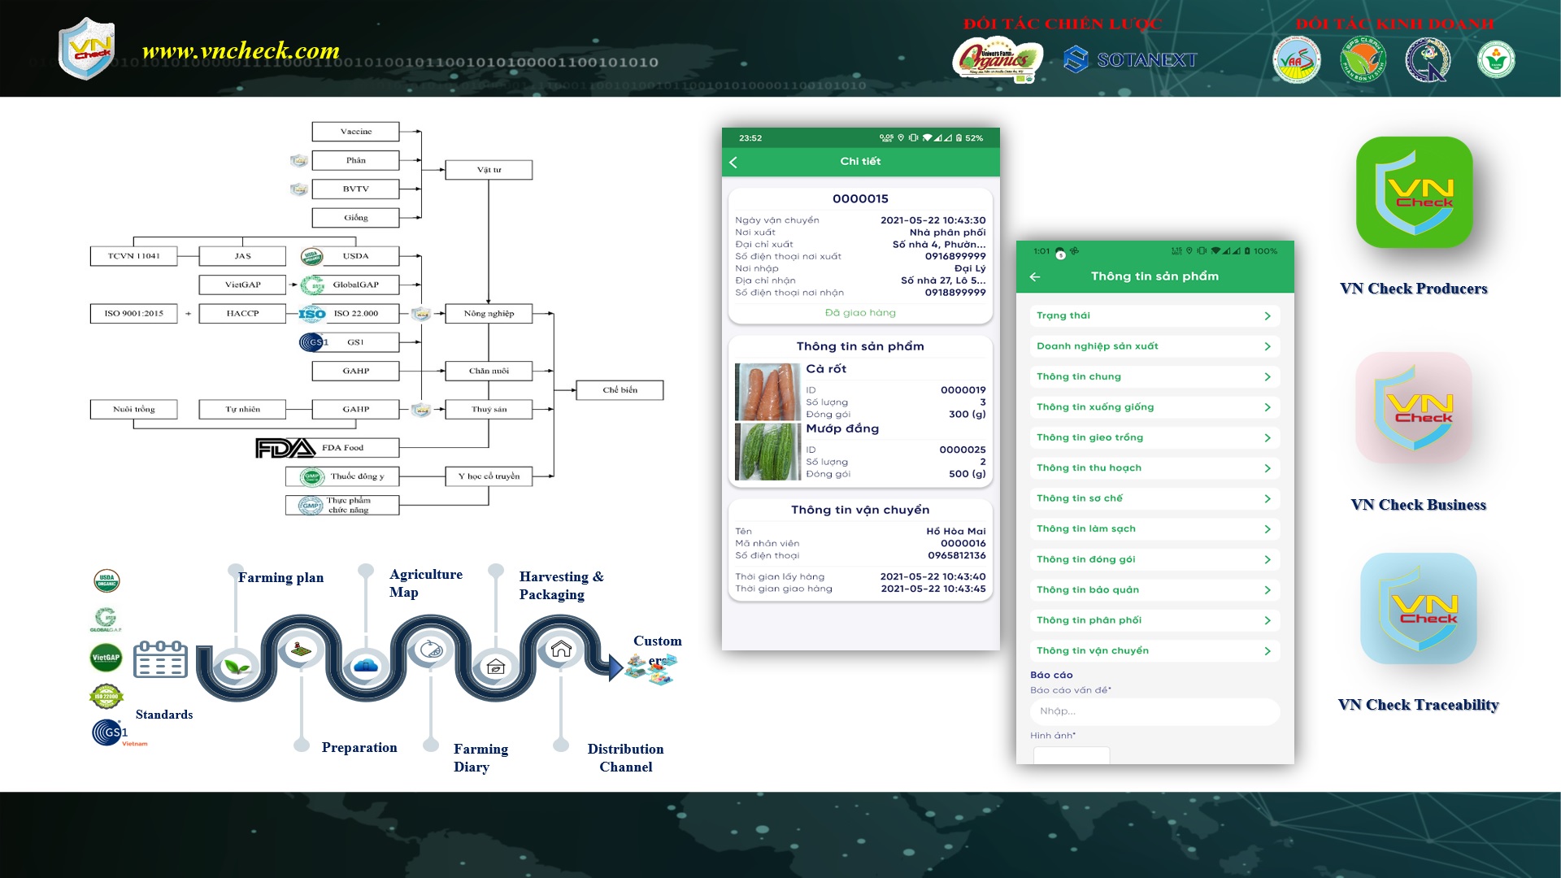Click the Báo cáo vấn đề input field
This screenshot has width=1561, height=878.
pos(1154,711)
